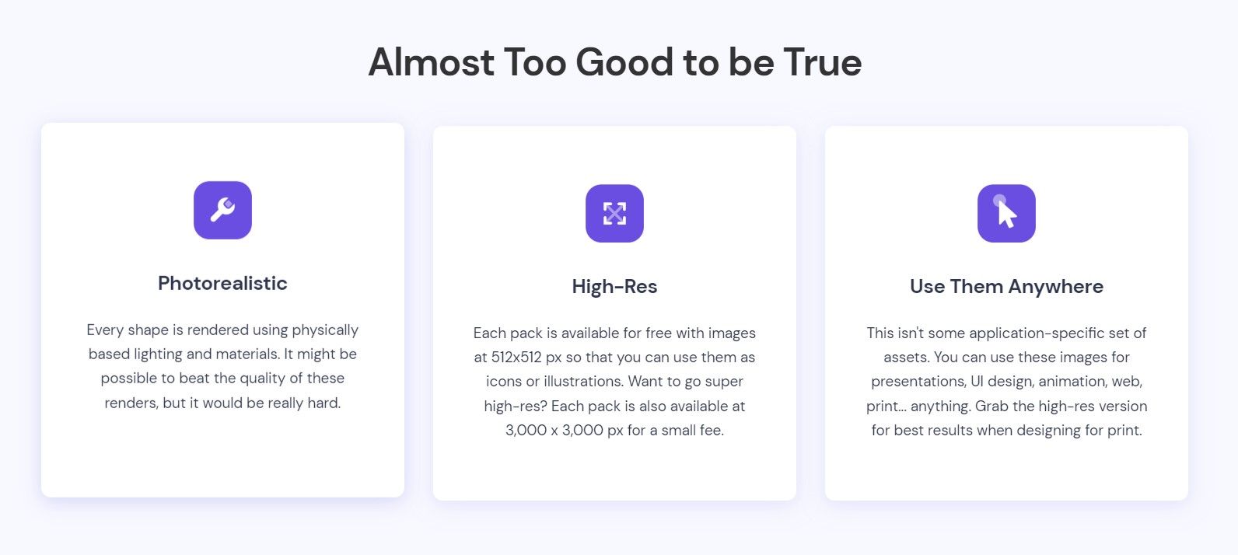Click the line 'This isn't some application-specific set of'
The height and width of the screenshot is (555, 1238).
point(1006,333)
